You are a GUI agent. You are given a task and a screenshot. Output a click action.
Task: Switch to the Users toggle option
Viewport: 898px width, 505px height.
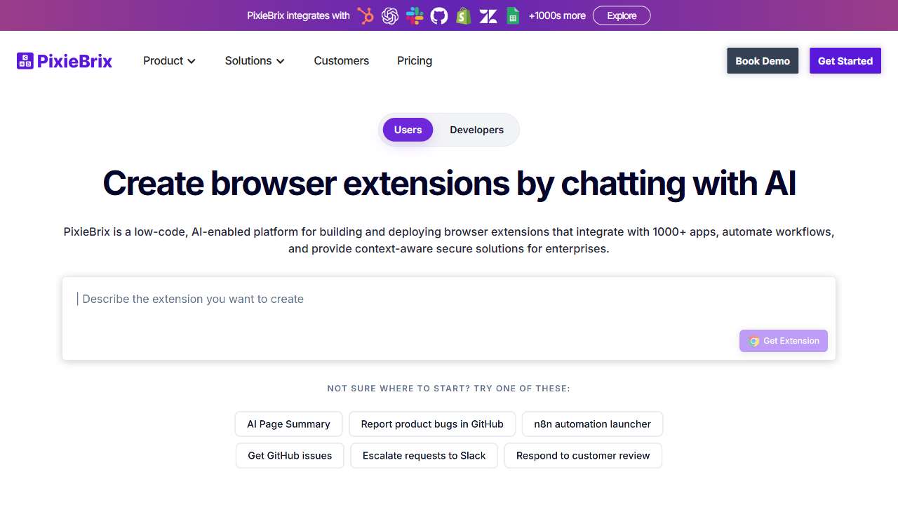click(408, 130)
